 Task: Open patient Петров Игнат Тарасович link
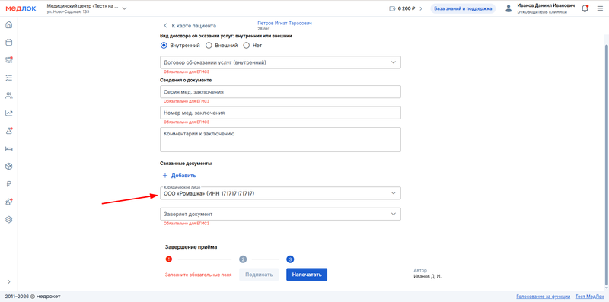[285, 24]
